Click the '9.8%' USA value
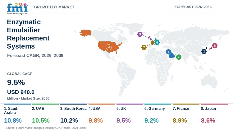This screenshot has width=233, height=131. (x=96, y=120)
